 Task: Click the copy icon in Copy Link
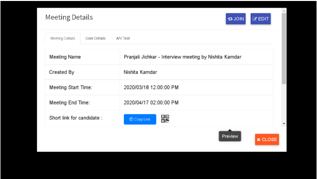[131, 119]
